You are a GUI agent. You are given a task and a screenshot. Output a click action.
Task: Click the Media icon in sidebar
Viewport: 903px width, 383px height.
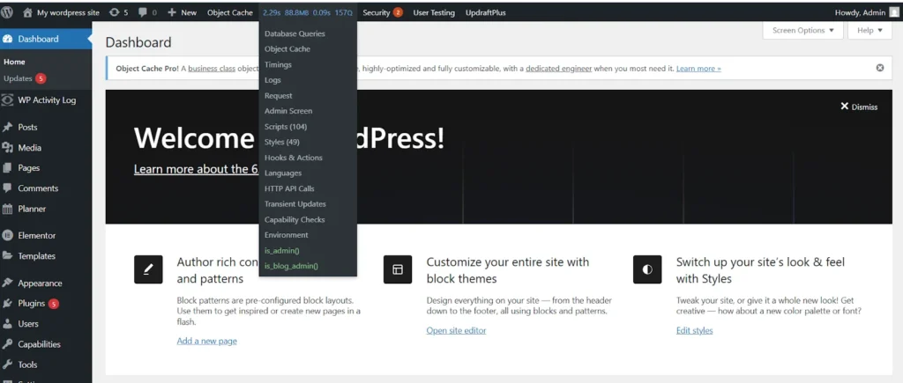[8, 148]
